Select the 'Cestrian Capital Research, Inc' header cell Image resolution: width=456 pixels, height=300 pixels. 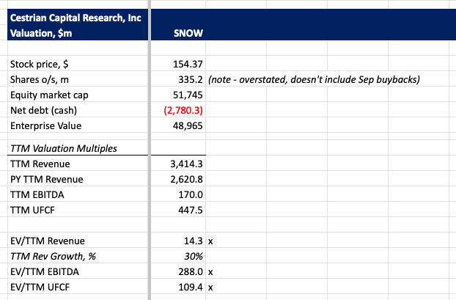point(76,18)
